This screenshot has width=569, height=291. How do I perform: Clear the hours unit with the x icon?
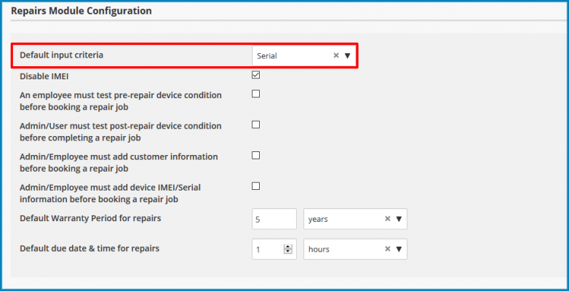click(388, 249)
